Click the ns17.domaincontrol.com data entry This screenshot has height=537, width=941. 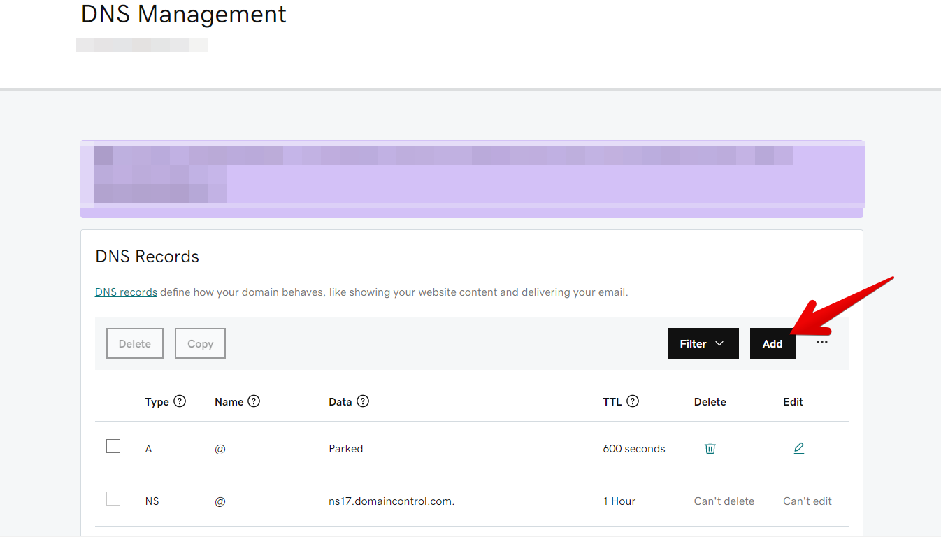[392, 501]
